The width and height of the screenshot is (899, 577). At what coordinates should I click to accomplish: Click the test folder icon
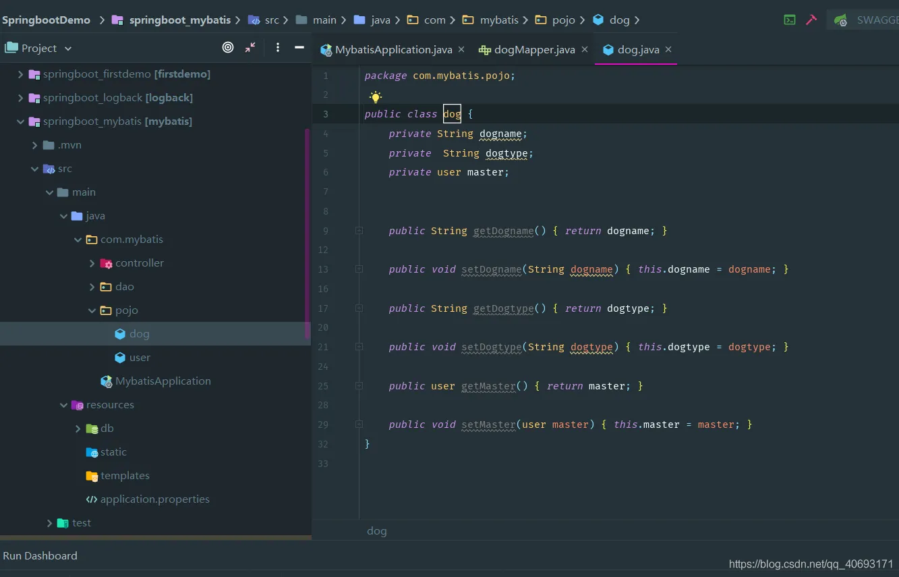point(63,523)
